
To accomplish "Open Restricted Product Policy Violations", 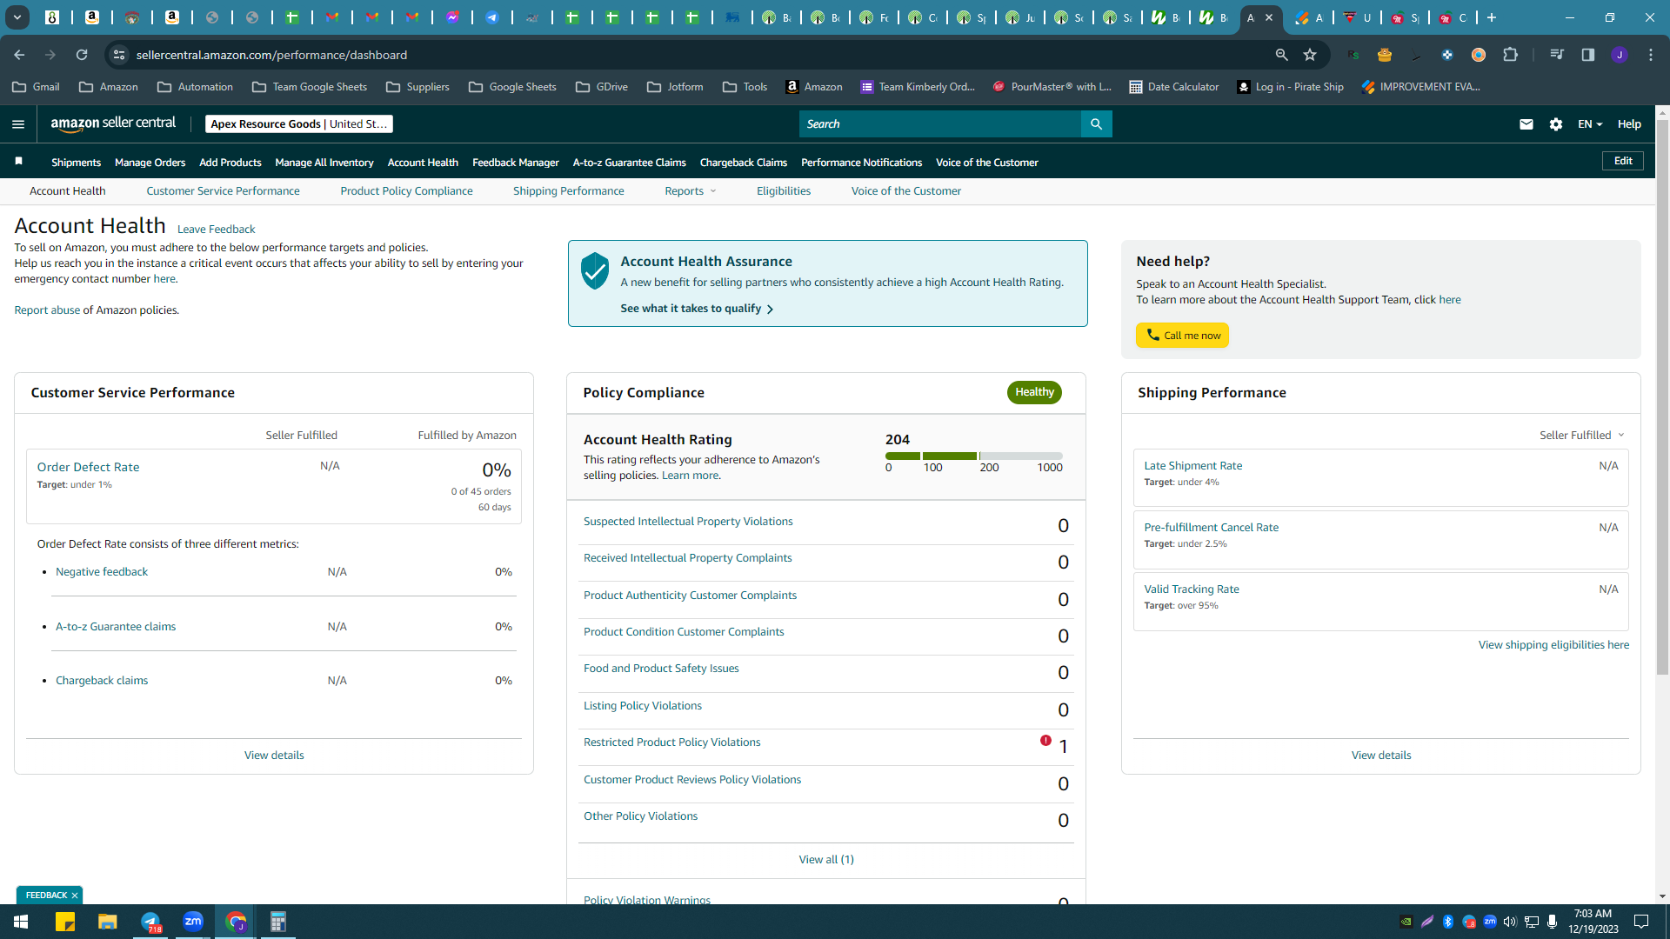I will click(671, 743).
